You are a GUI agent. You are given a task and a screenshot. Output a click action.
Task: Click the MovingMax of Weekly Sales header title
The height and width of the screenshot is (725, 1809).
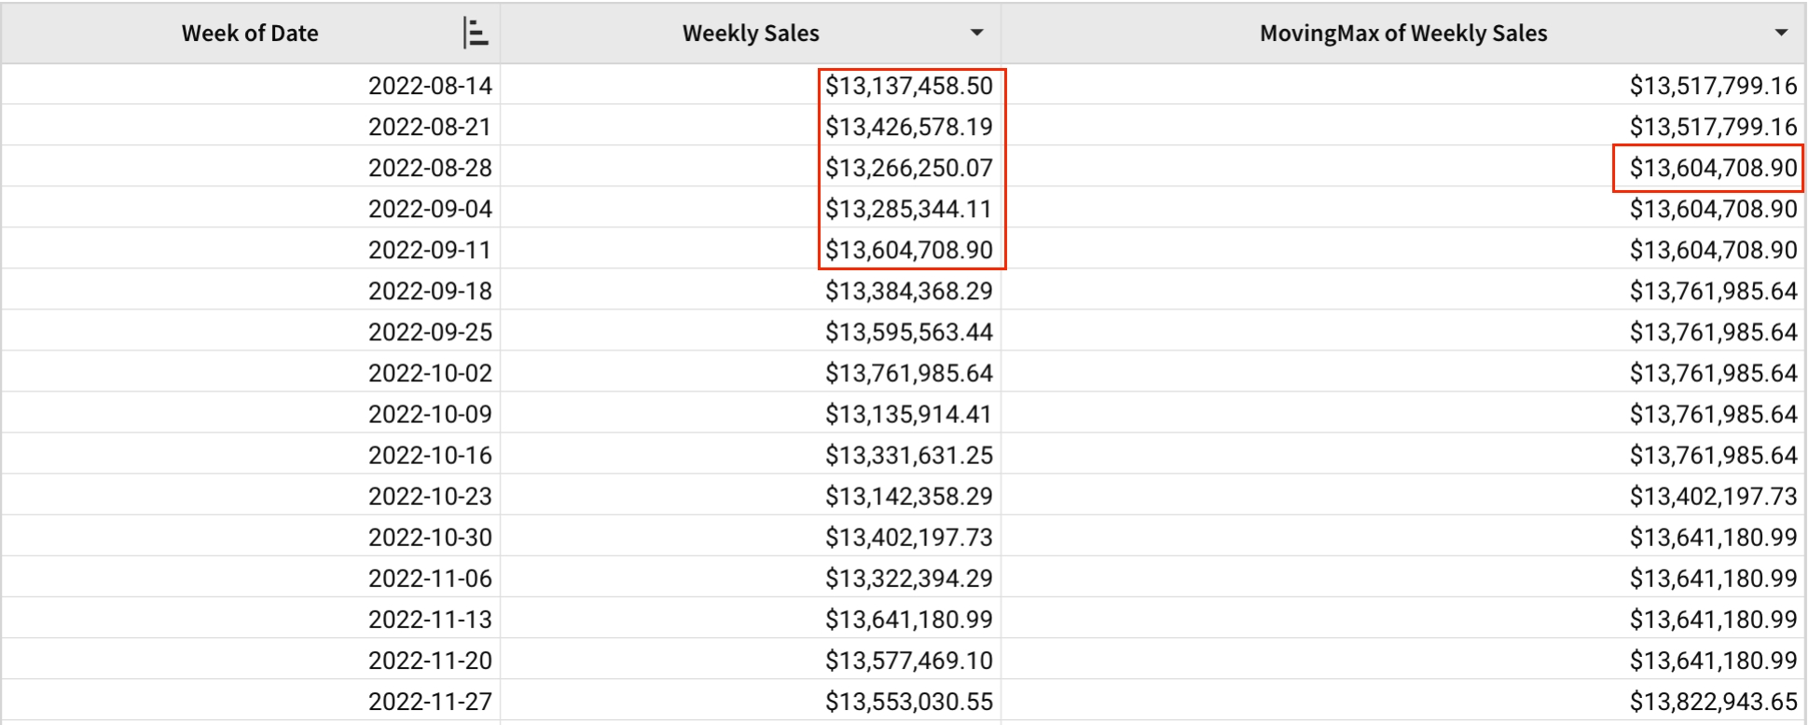1402,34
